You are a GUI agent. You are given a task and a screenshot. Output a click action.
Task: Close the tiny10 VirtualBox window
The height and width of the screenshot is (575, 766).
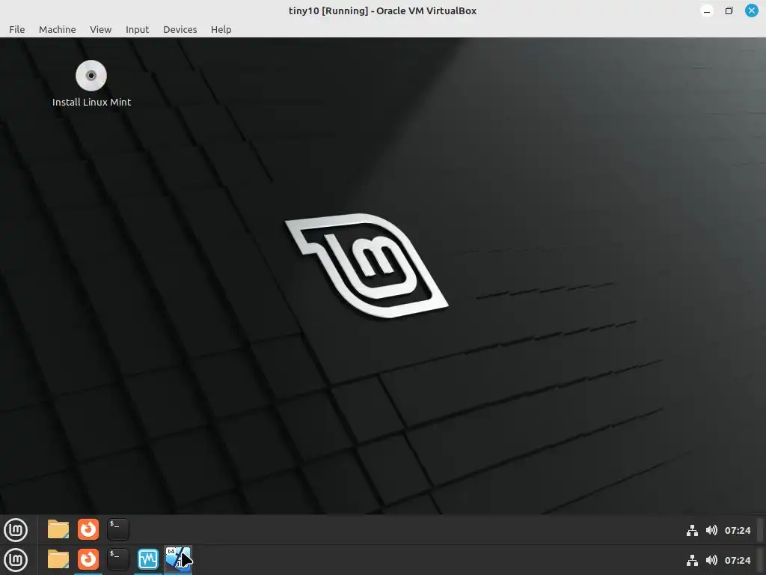point(751,10)
